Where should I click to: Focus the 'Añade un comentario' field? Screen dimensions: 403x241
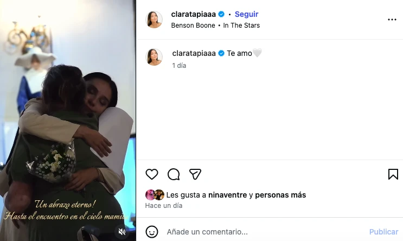click(x=265, y=232)
